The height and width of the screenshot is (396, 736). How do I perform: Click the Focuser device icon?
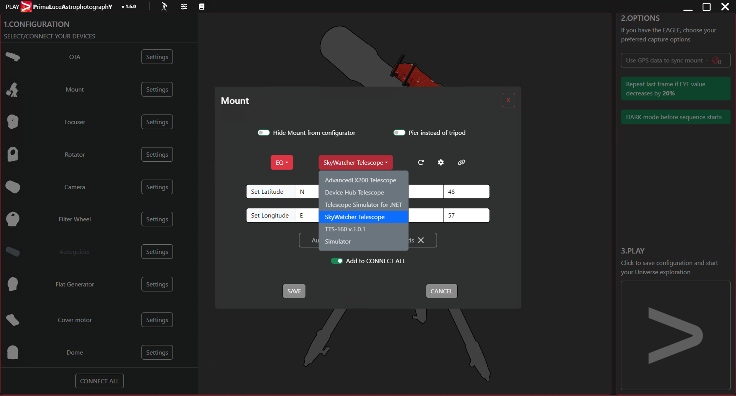click(x=13, y=122)
